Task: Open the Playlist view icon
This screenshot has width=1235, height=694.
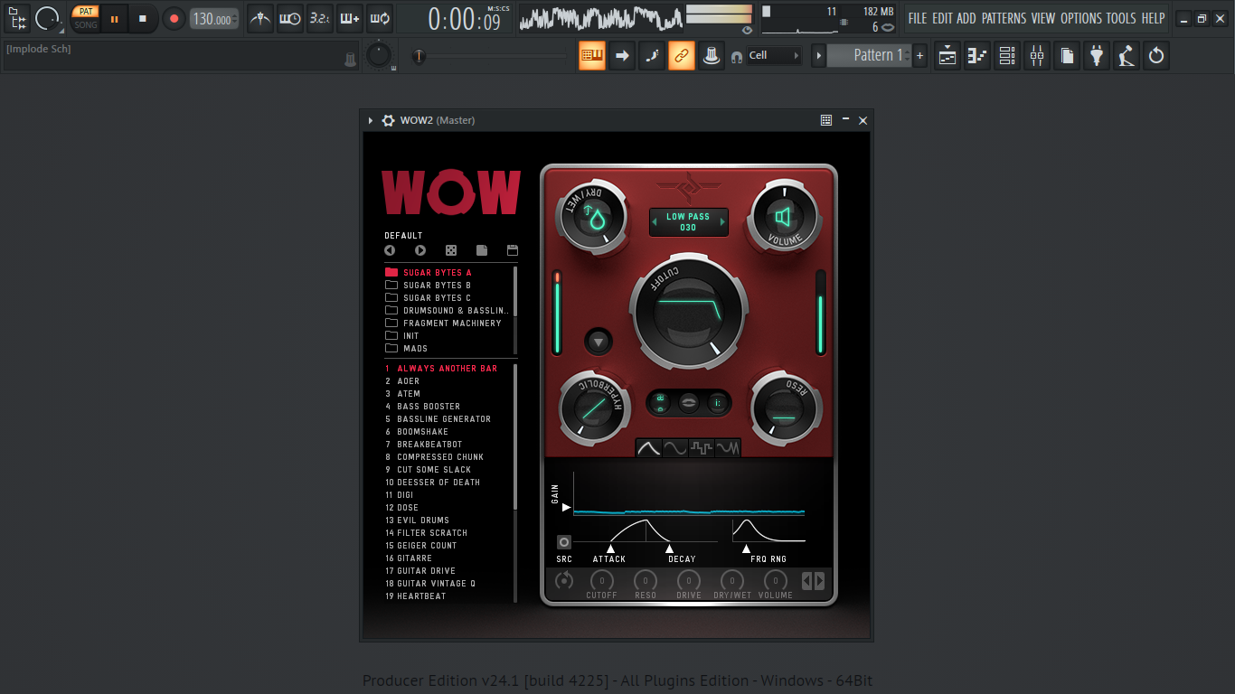Action: click(x=947, y=56)
